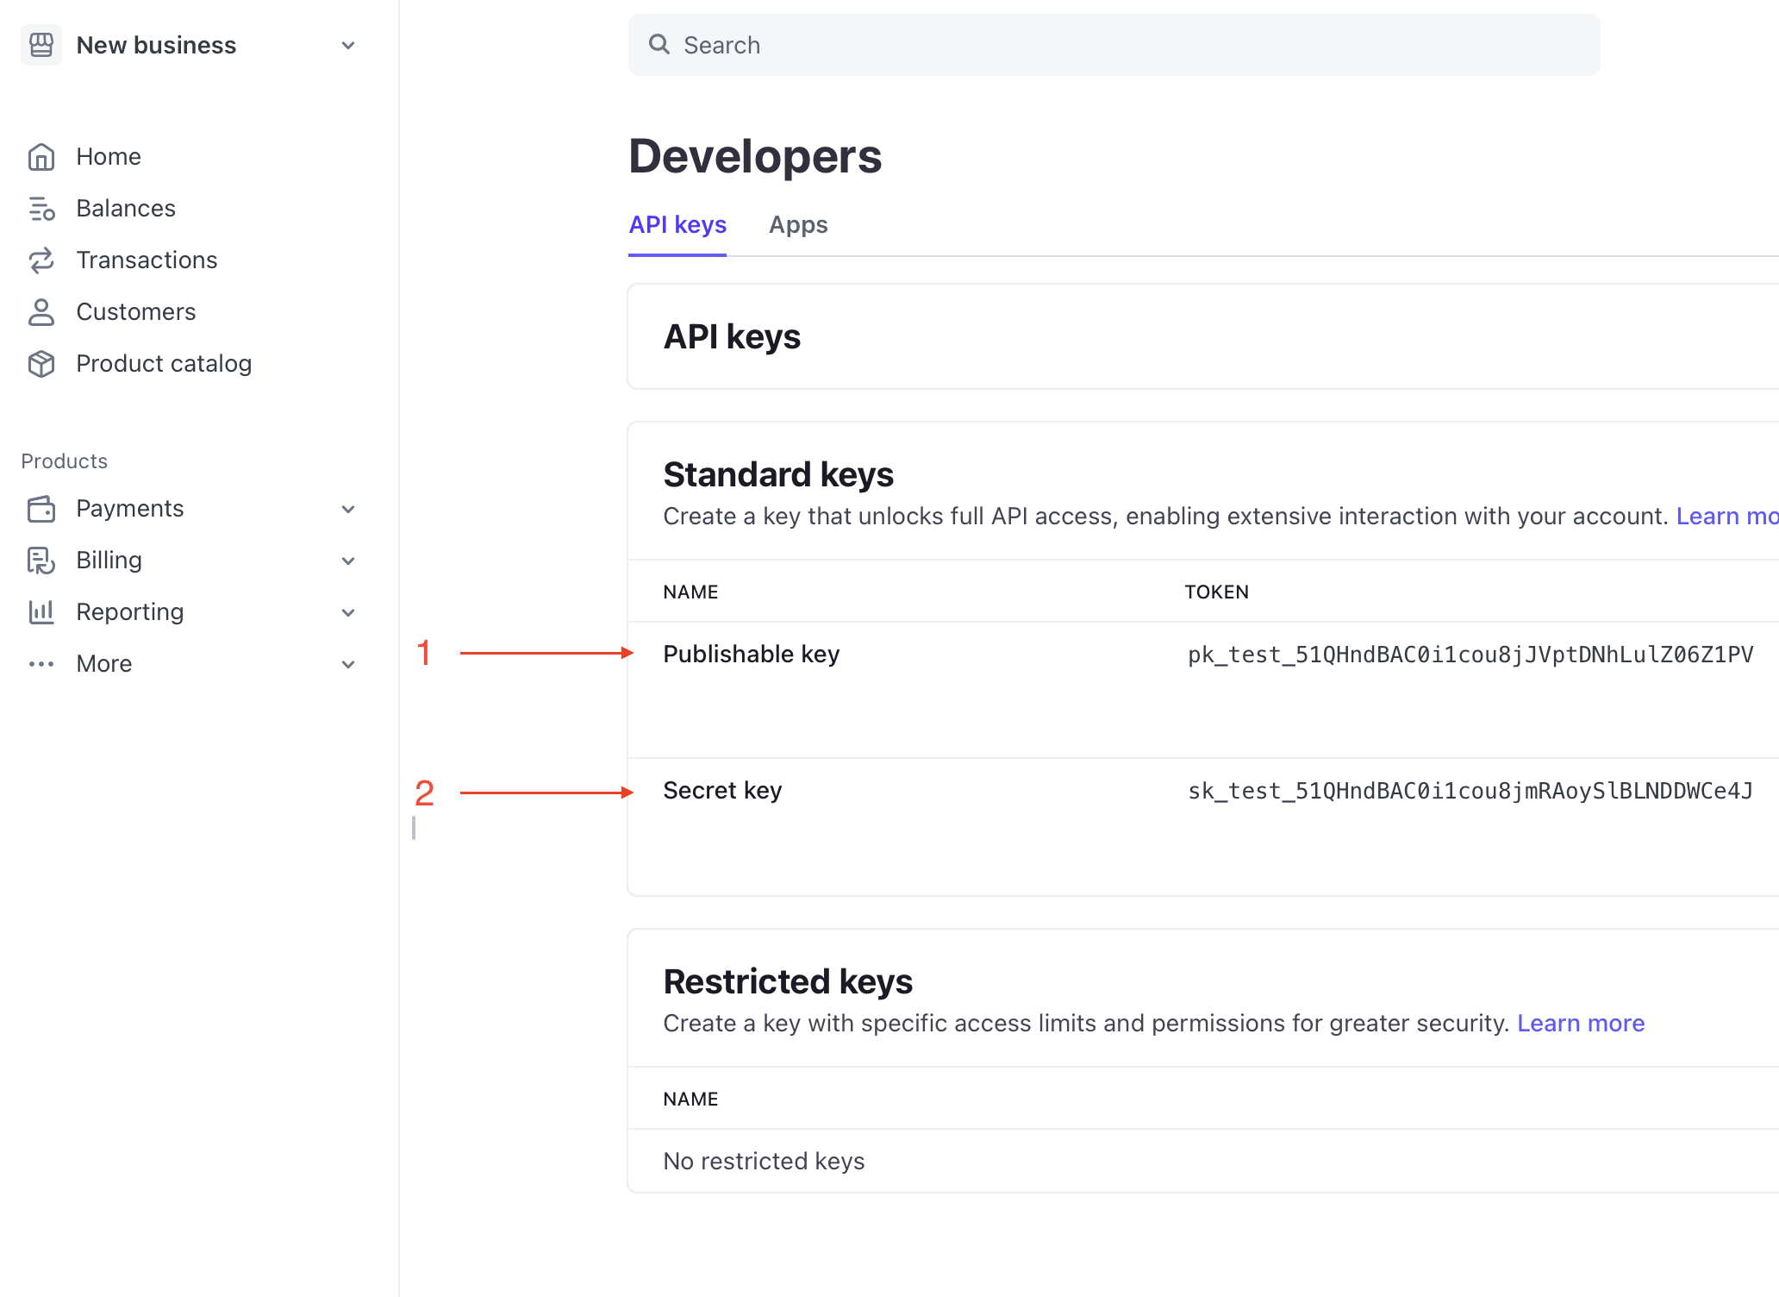
Task: Expand the Billing submenu chevron
Action: (x=348, y=561)
